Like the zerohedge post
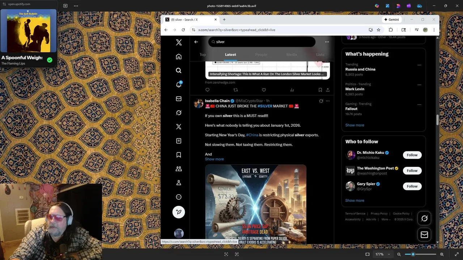Screen dimensions: 463x260 click(x=264, y=90)
